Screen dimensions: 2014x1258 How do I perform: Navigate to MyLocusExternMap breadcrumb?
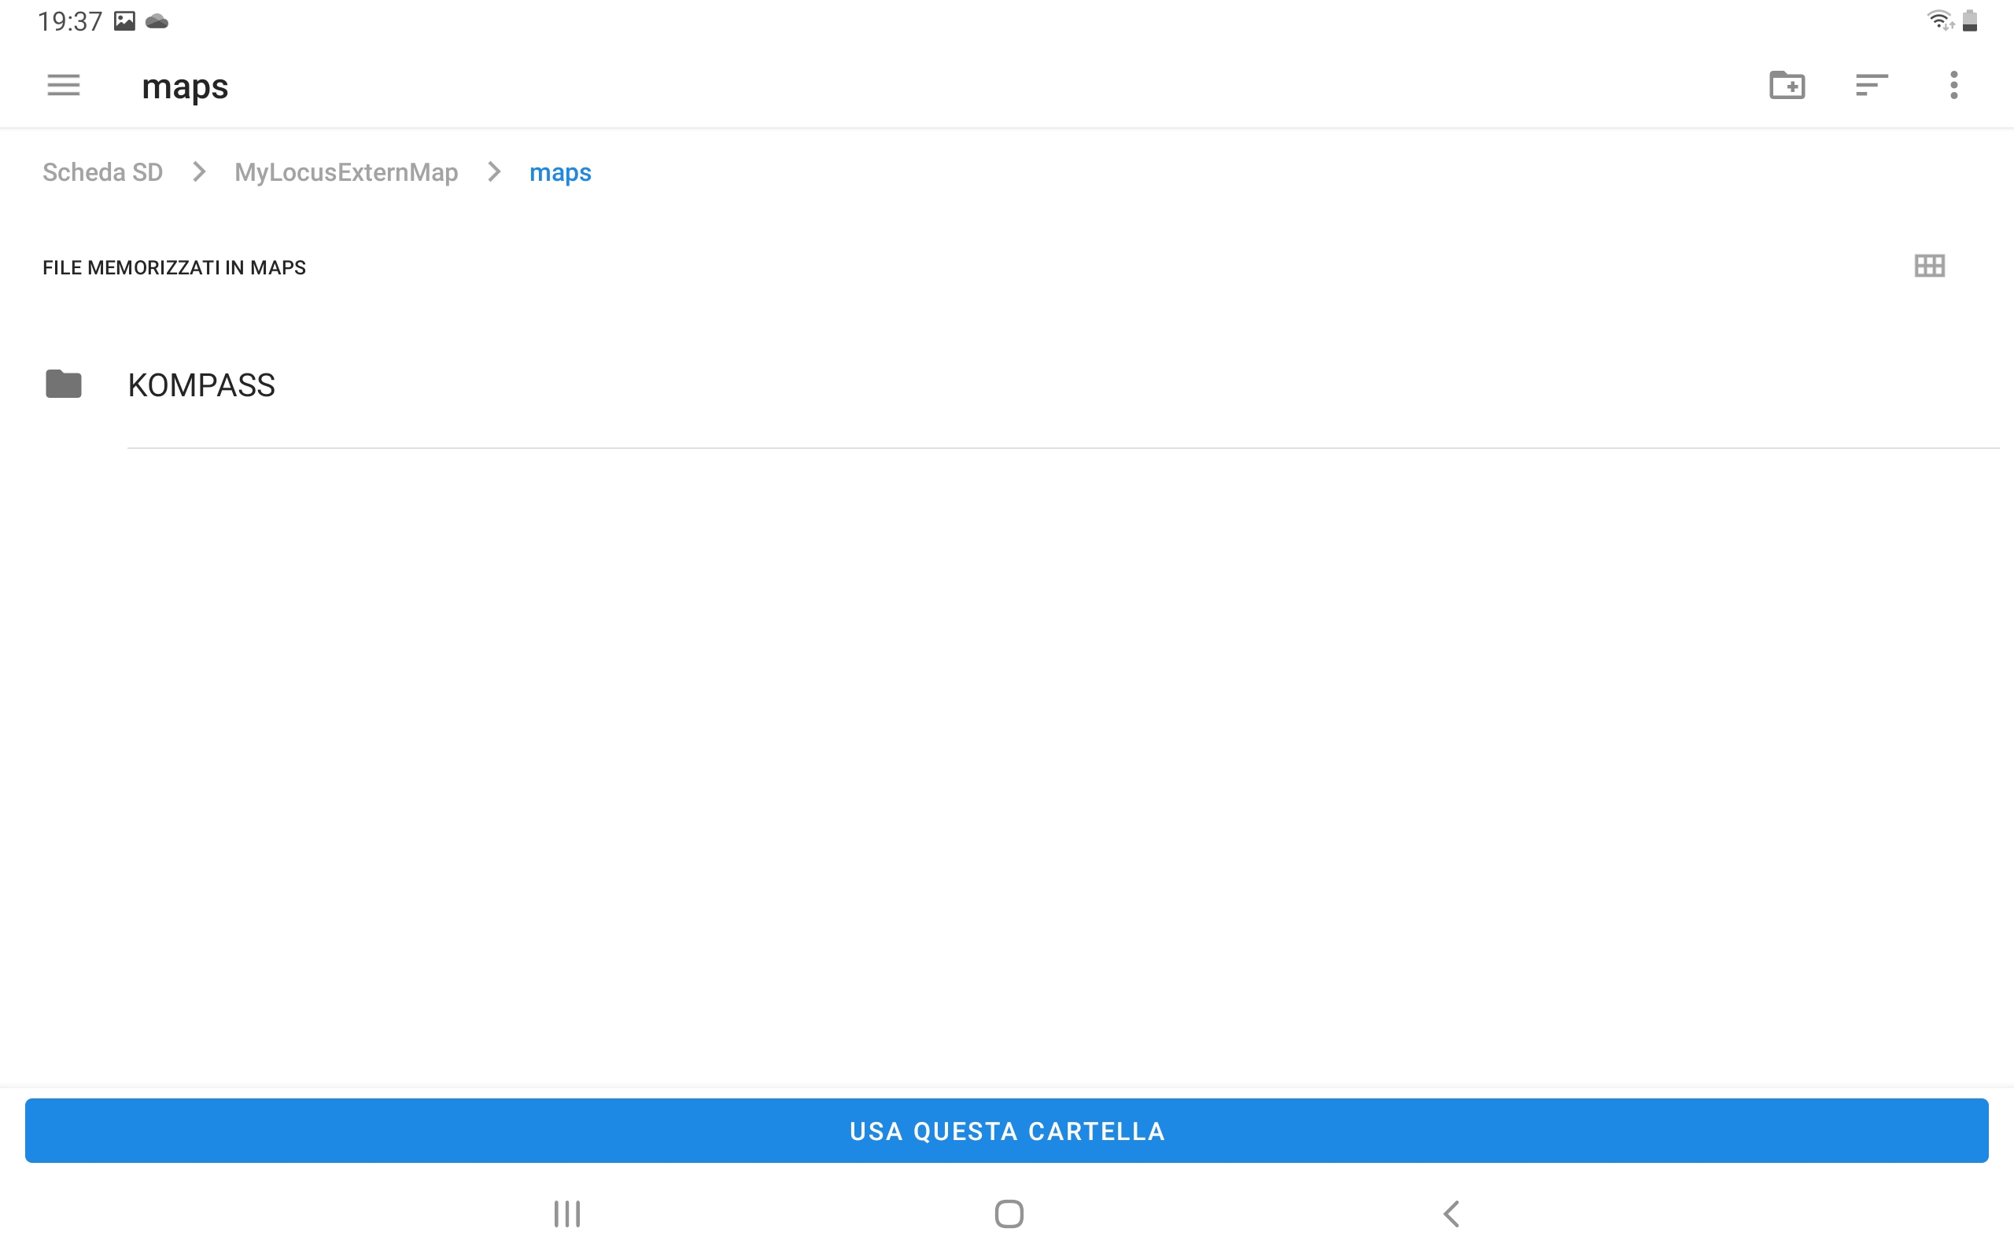(x=345, y=172)
